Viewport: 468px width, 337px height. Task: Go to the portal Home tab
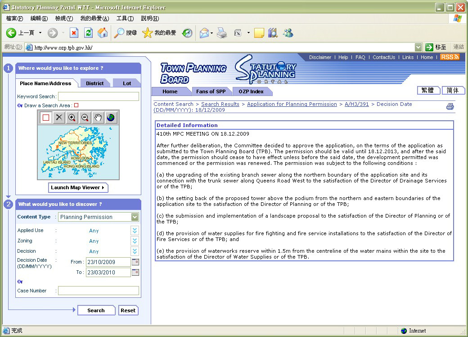[170, 91]
